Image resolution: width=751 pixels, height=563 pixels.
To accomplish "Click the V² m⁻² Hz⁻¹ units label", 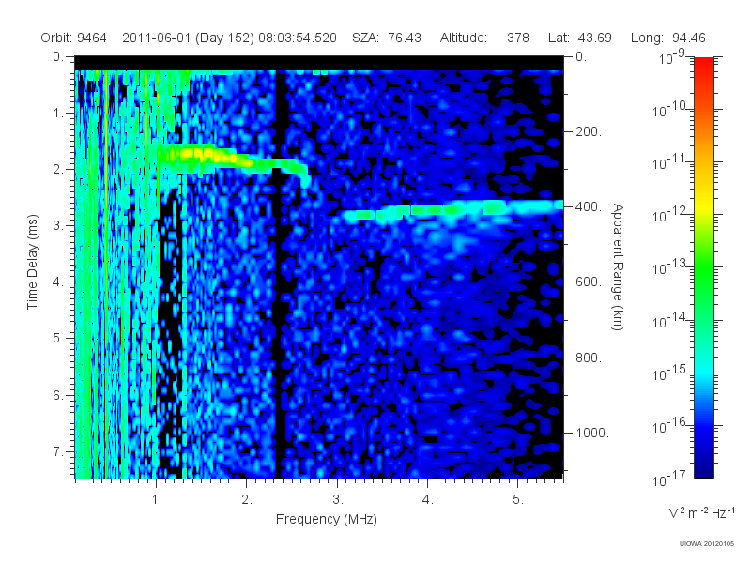I will 701,512.
